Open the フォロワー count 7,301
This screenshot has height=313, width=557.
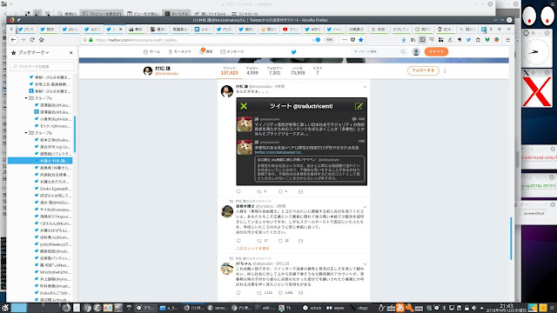coord(275,70)
